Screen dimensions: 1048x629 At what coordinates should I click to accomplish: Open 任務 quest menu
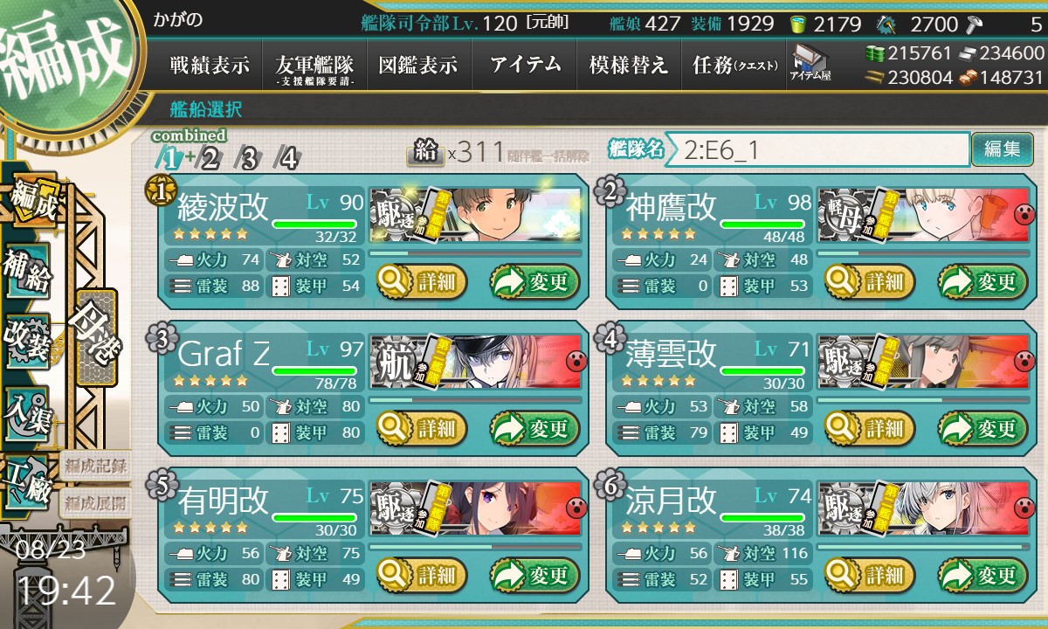(734, 65)
